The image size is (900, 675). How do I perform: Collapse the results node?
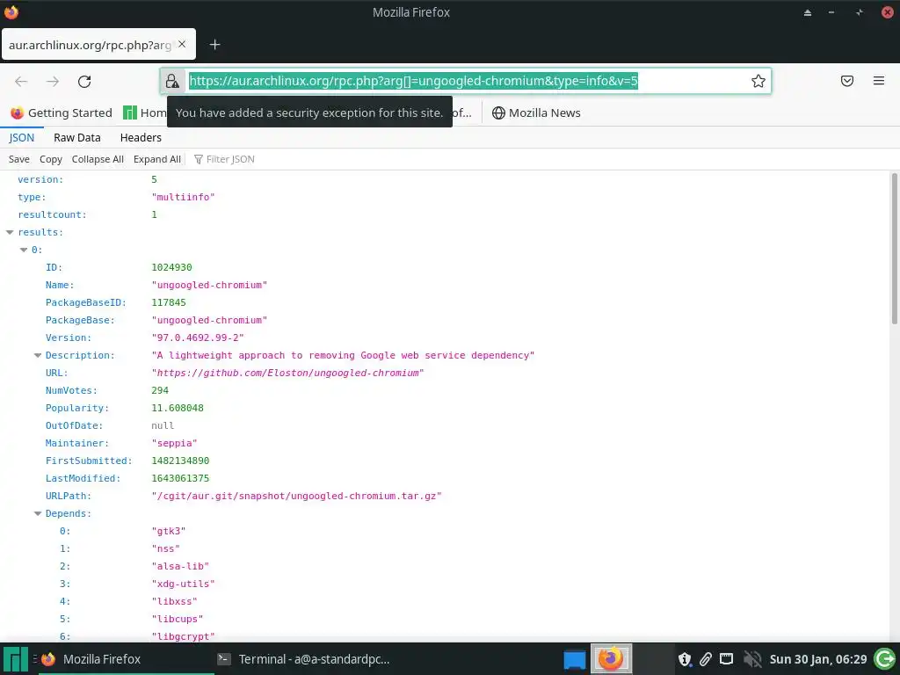coord(10,232)
